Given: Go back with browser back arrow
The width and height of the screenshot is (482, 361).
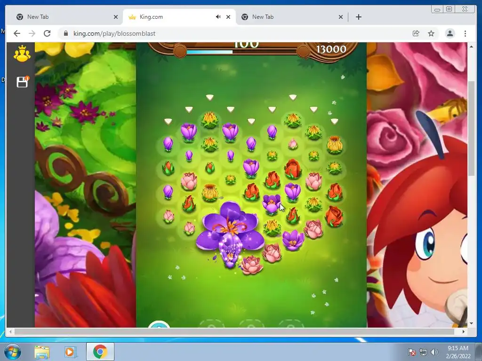Looking at the screenshot, I should click(x=17, y=33).
